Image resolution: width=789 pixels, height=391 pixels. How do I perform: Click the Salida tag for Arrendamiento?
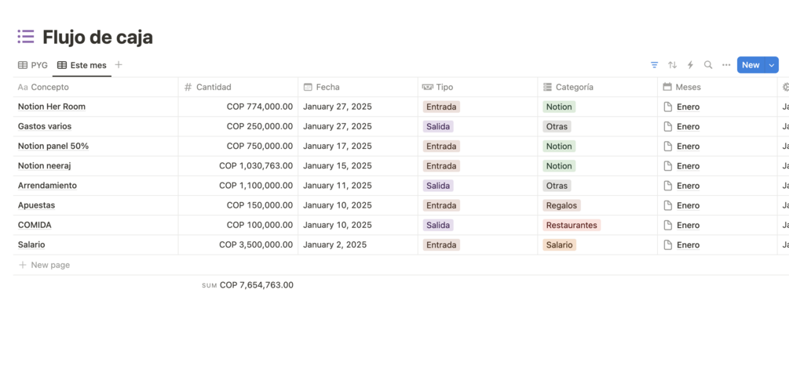pyautogui.click(x=438, y=186)
